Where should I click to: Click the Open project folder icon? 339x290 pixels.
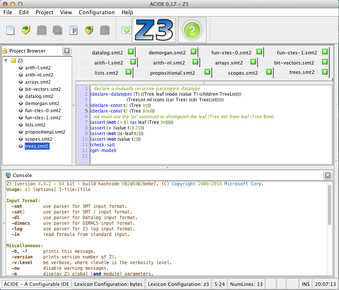coord(89,30)
